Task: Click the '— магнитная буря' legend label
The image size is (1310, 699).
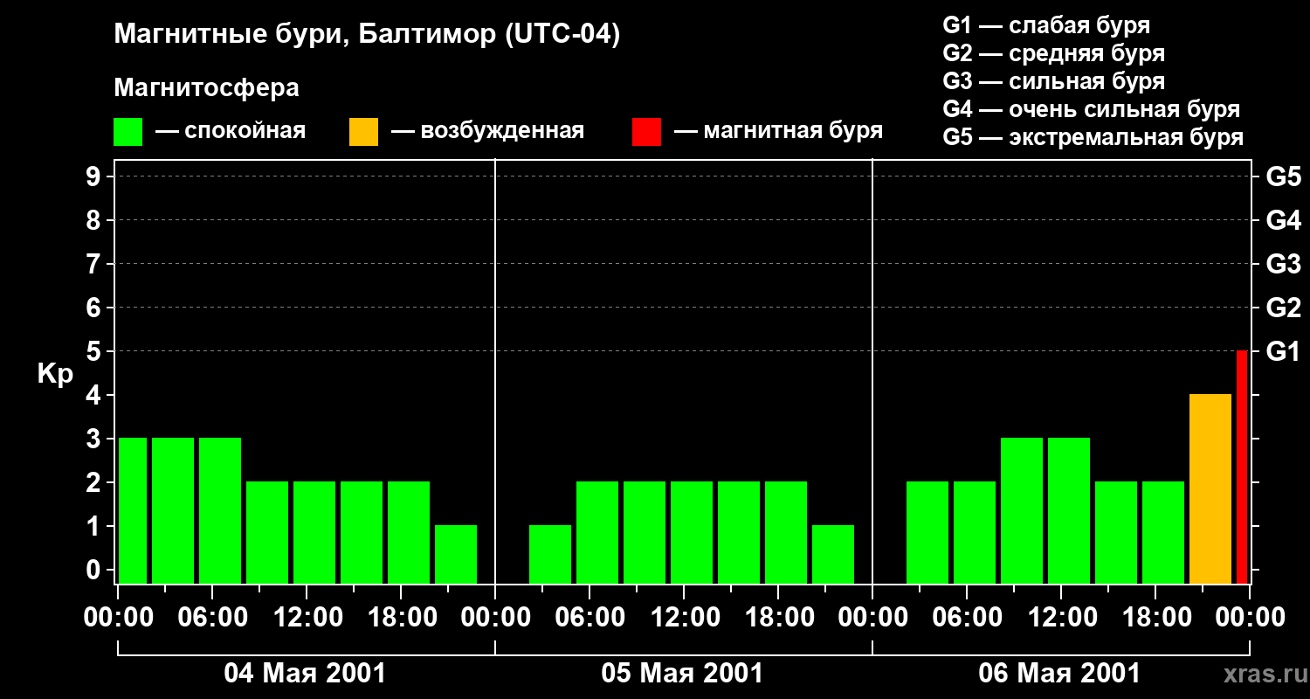Action: pyautogui.click(x=778, y=131)
